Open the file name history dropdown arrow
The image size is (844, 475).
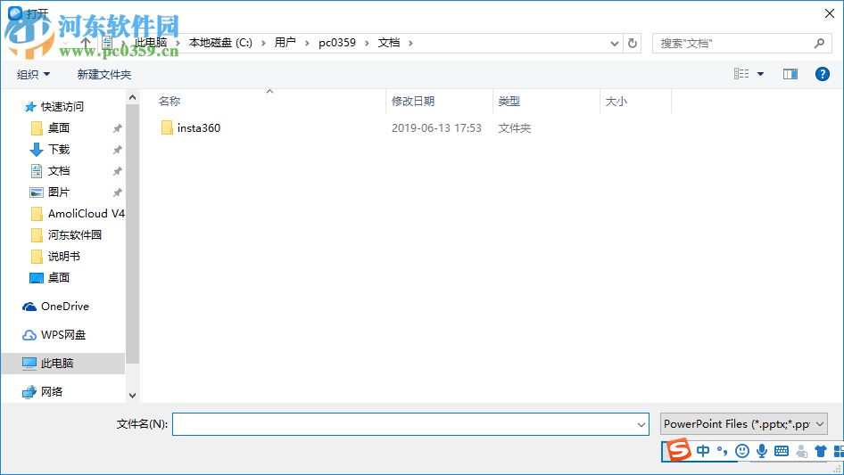coord(641,424)
